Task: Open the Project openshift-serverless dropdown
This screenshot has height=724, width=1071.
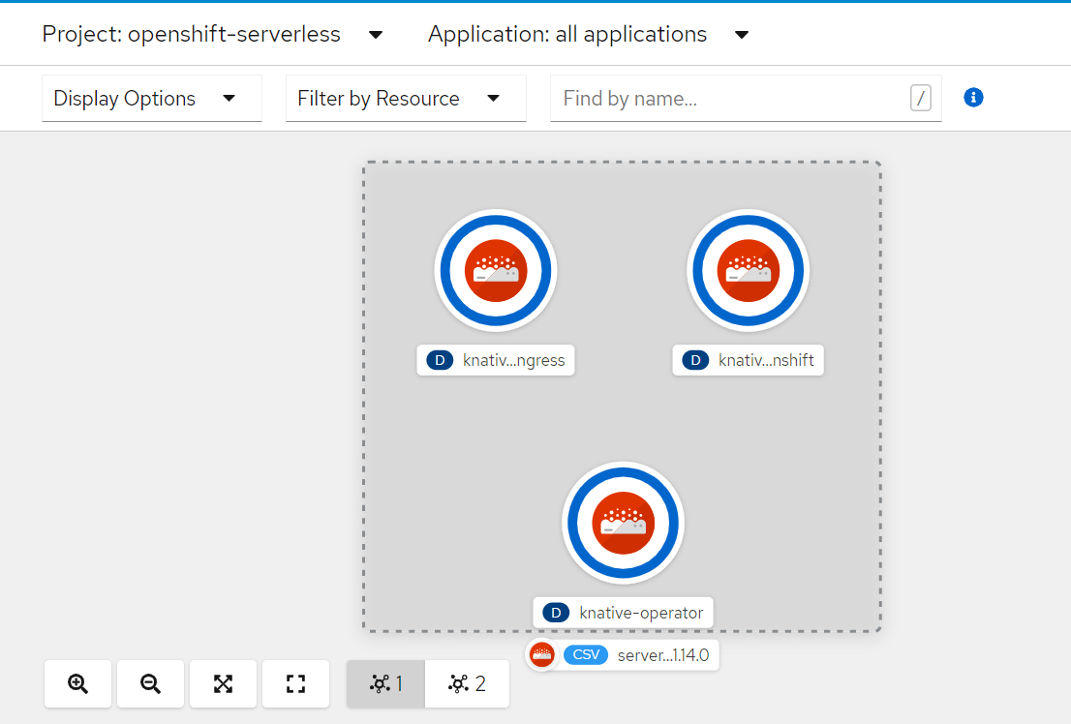Action: pos(213,35)
